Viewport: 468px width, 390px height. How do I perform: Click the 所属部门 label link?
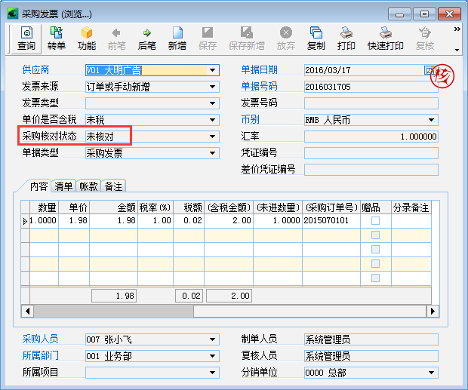[x=42, y=355]
